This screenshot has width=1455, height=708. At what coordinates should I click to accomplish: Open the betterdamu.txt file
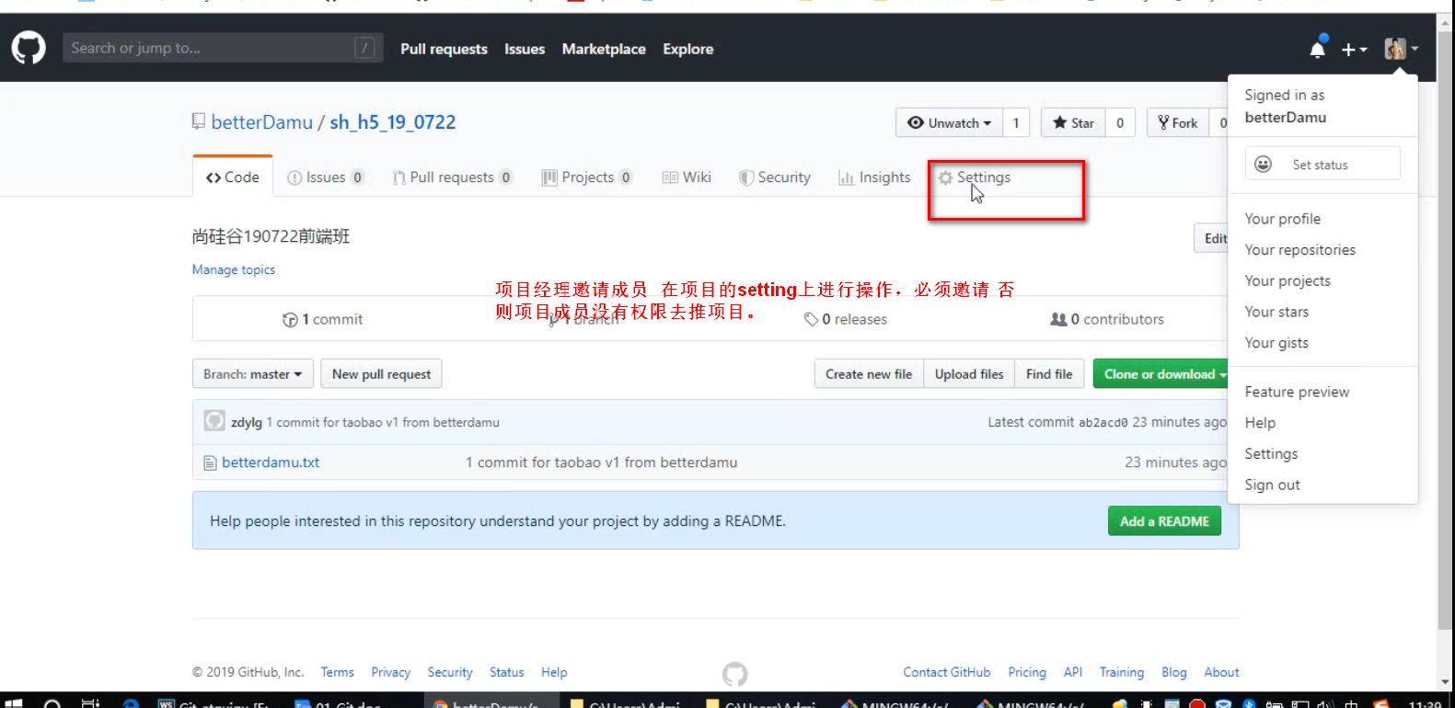pos(271,462)
